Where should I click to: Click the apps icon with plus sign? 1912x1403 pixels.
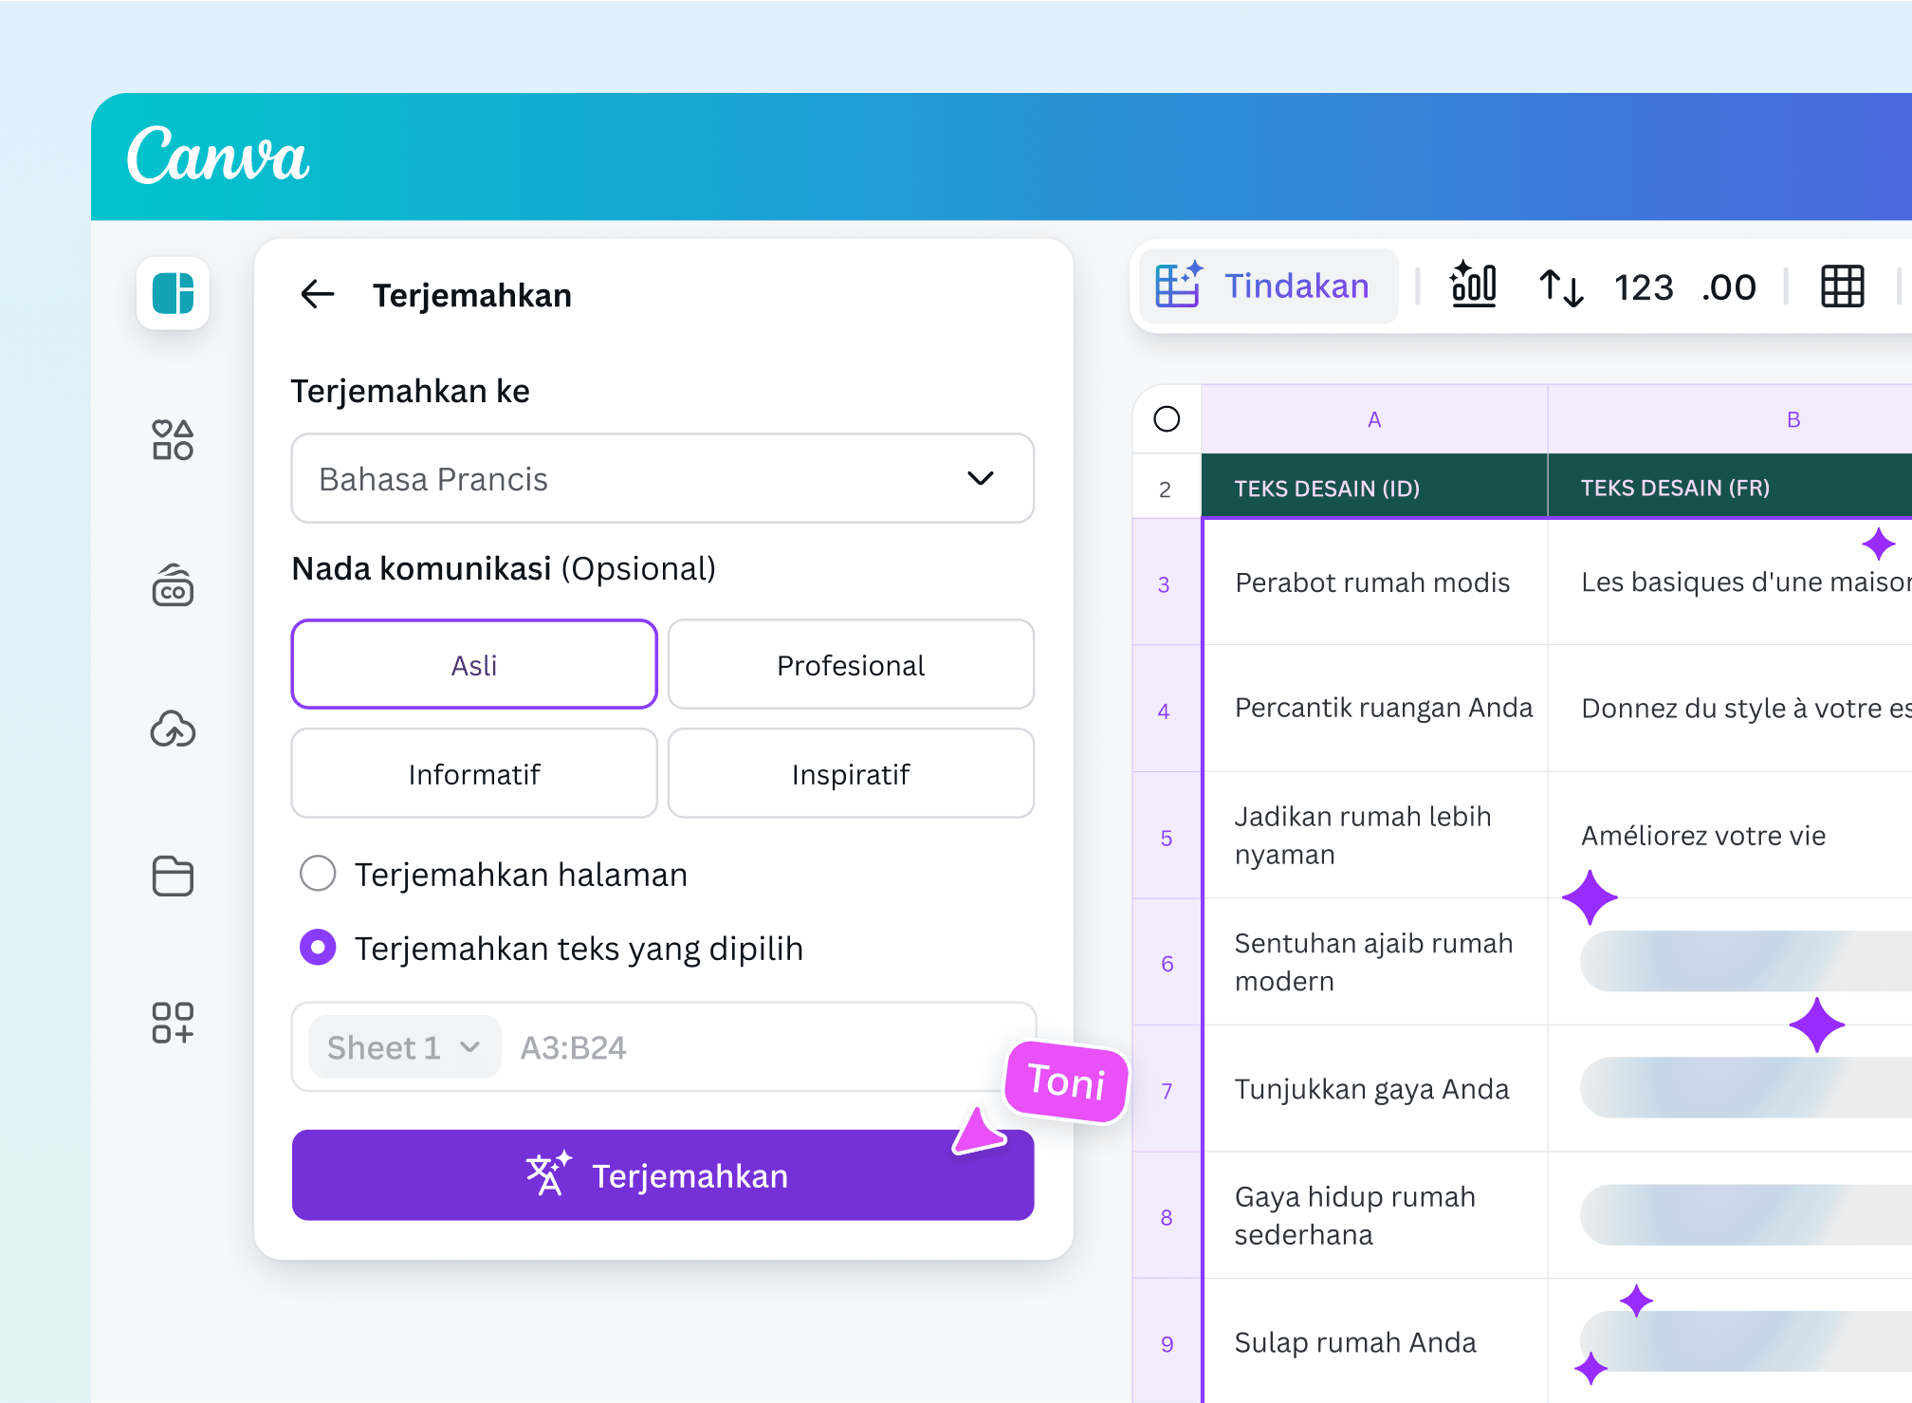pos(173,1024)
